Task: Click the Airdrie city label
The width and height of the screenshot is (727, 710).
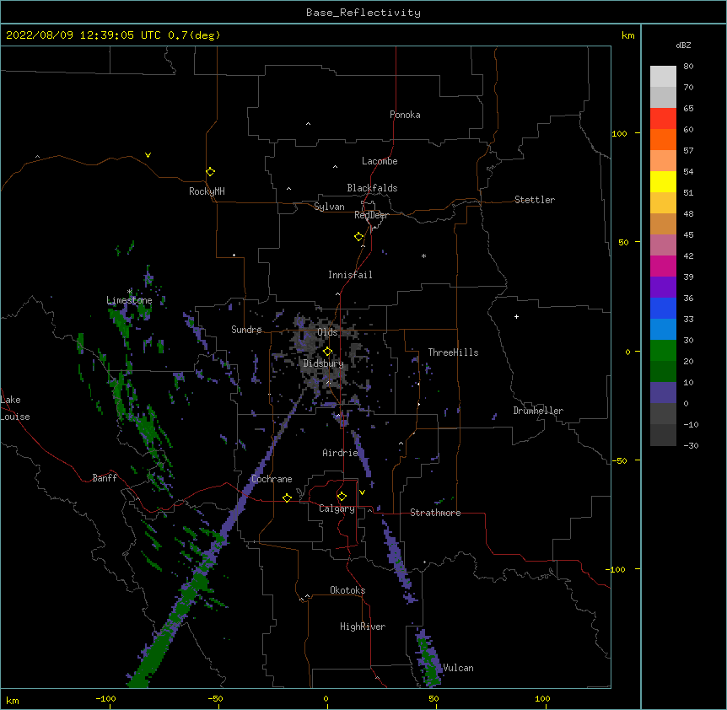Action: click(x=341, y=453)
